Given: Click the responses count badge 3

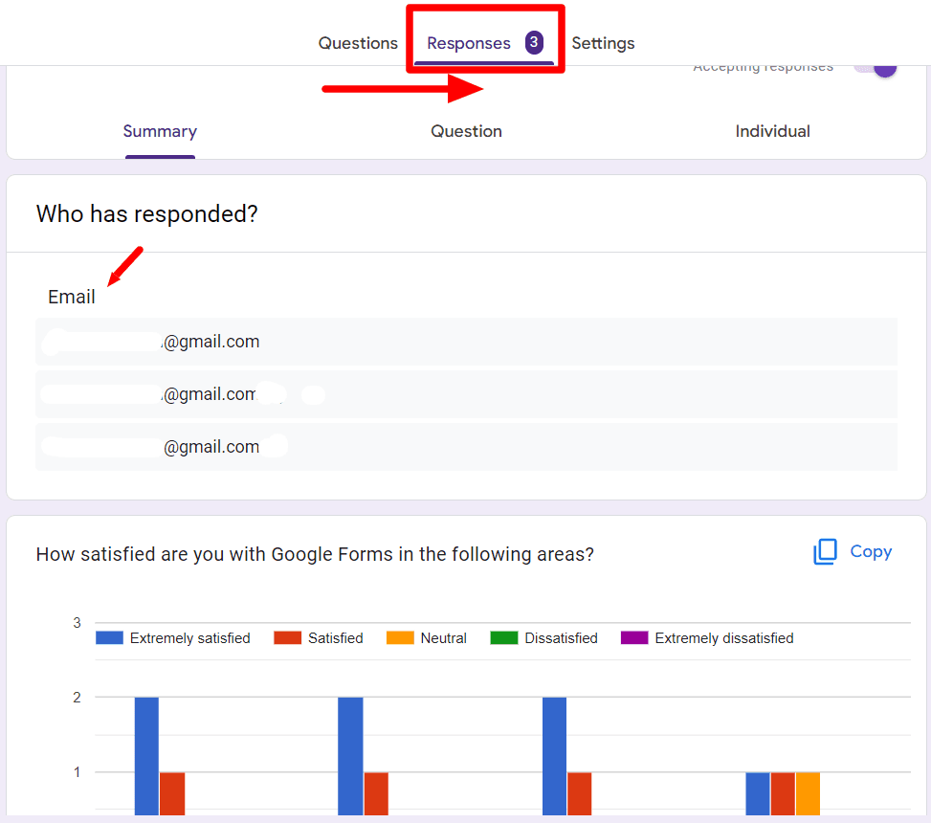Looking at the screenshot, I should (x=534, y=42).
